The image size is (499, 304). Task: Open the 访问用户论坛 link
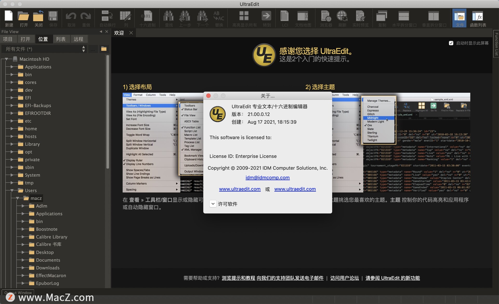344,278
